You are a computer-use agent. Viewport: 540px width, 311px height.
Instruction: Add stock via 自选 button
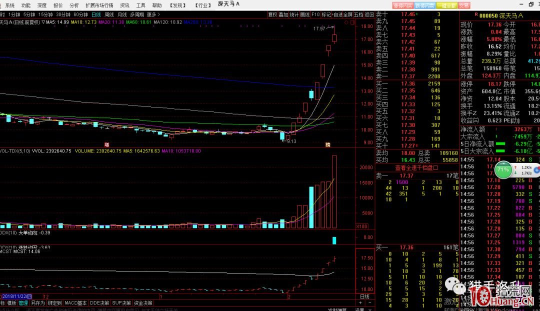338,14
